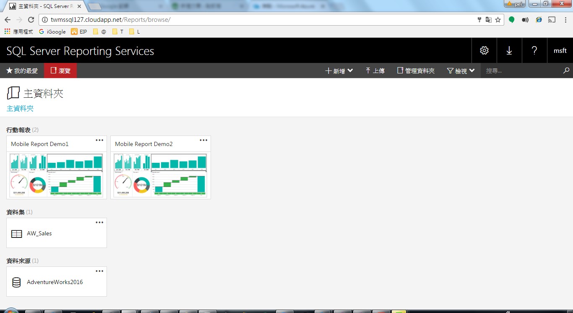
Task: Open the 應用程式 apps bookmark
Action: (18, 31)
